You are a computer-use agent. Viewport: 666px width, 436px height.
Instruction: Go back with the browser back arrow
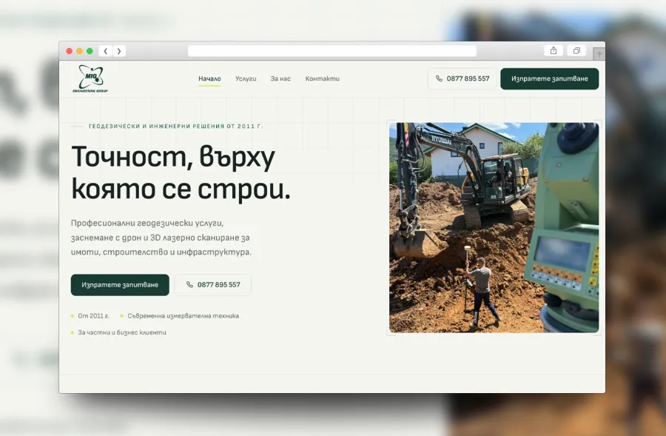[x=105, y=51]
